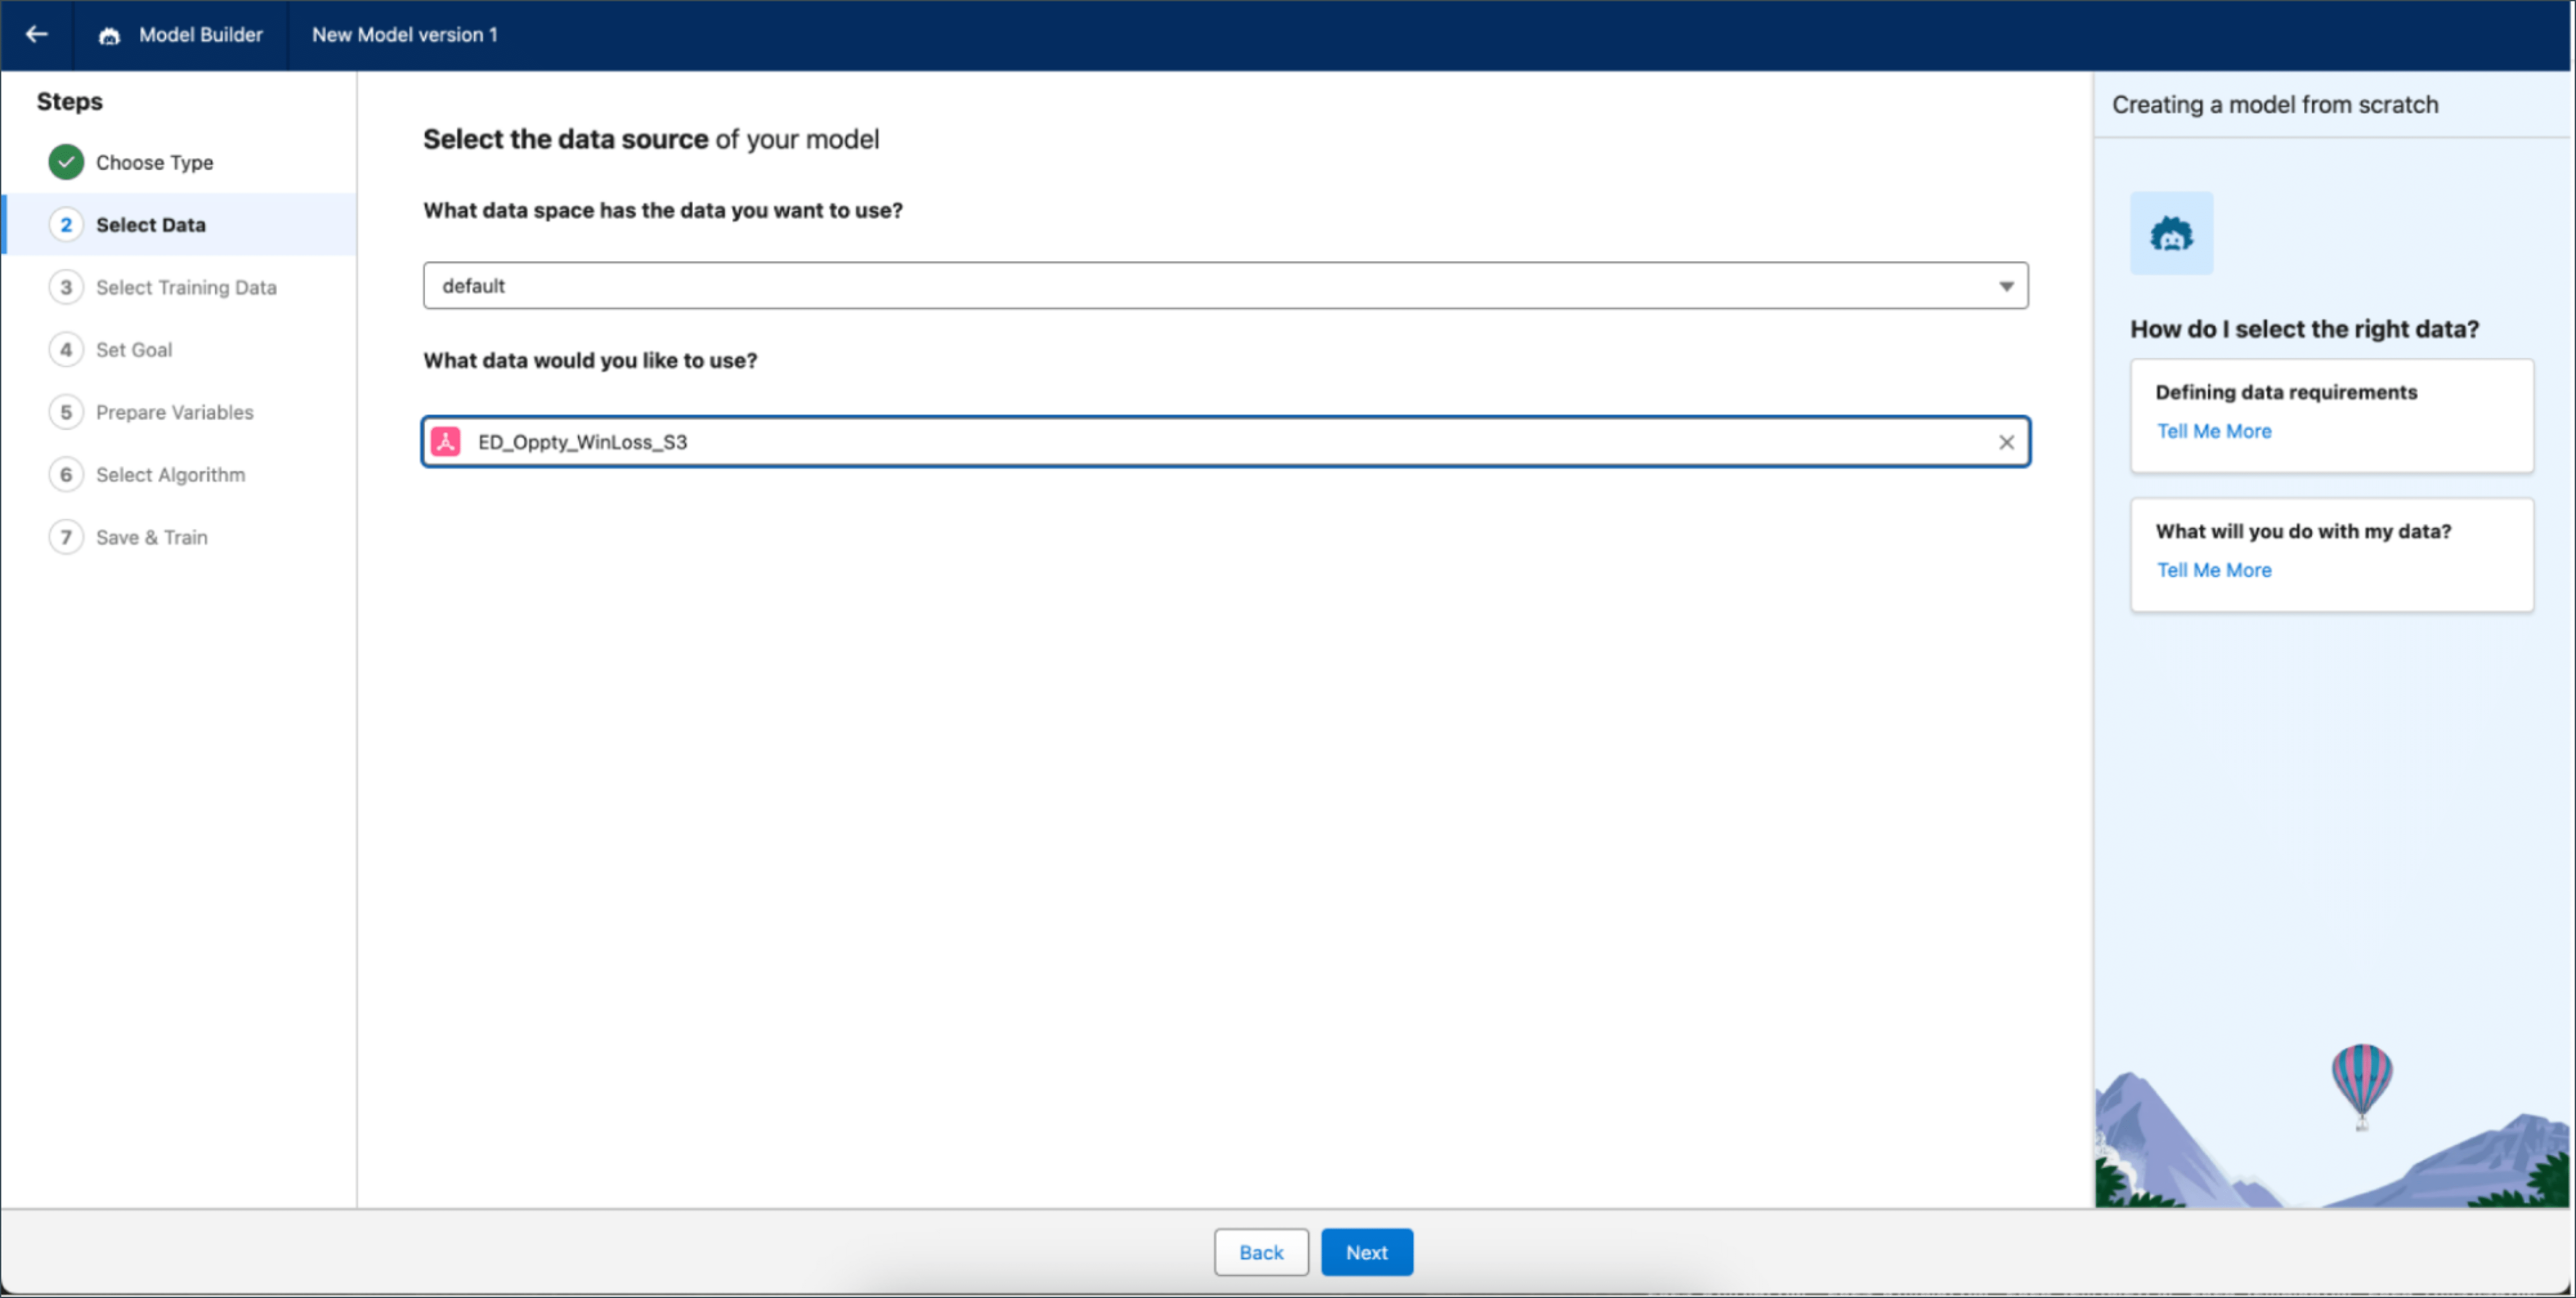This screenshot has height=1298, width=2576.
Task: Click the green Choose Type checkmark icon
Action: pyautogui.click(x=66, y=162)
